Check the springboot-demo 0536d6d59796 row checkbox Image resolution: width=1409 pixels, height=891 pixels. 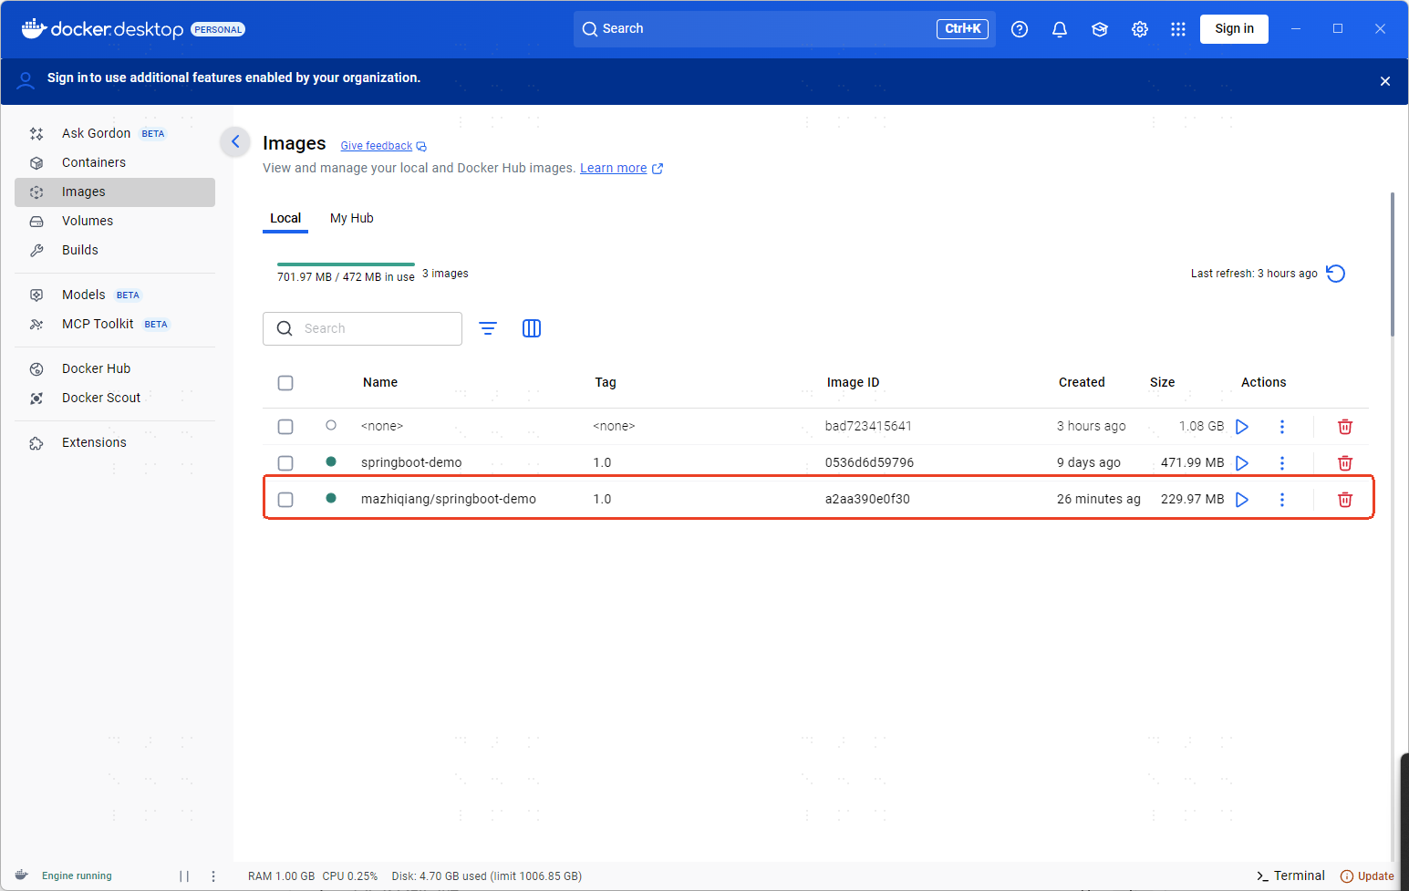point(285,463)
